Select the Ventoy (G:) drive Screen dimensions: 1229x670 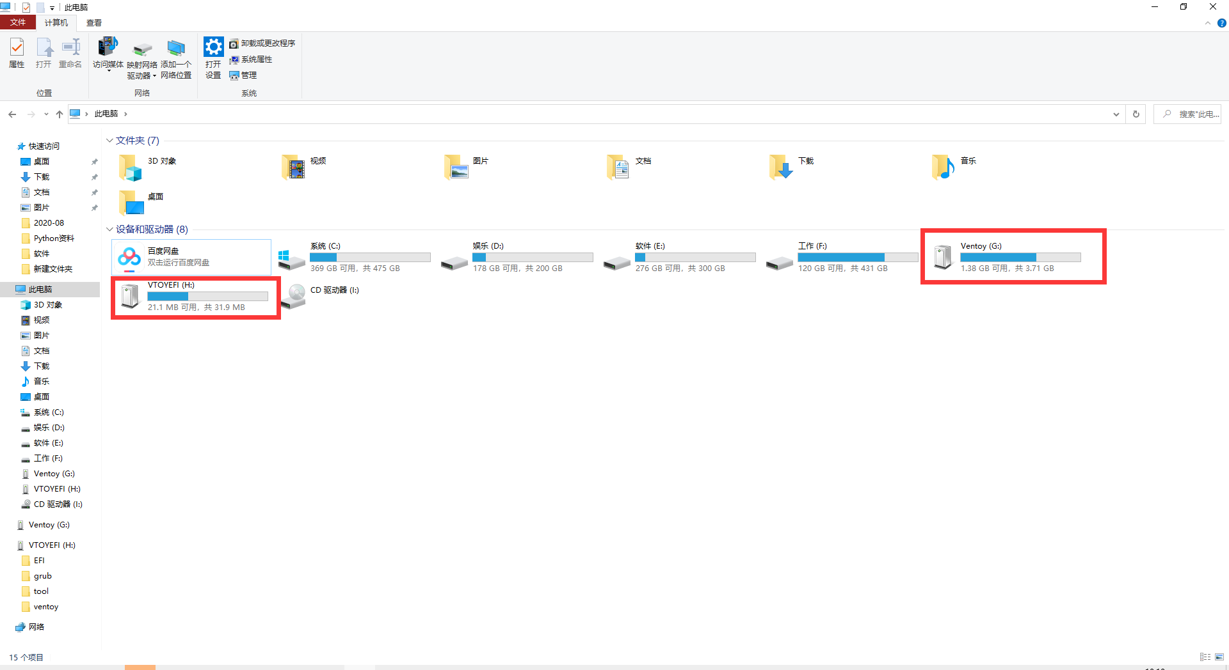tap(943, 257)
